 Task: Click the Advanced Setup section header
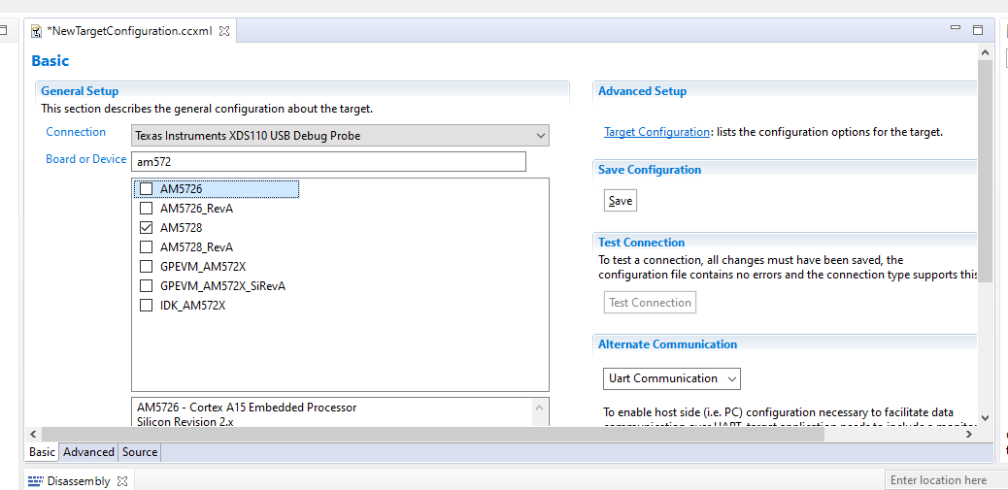coord(642,91)
